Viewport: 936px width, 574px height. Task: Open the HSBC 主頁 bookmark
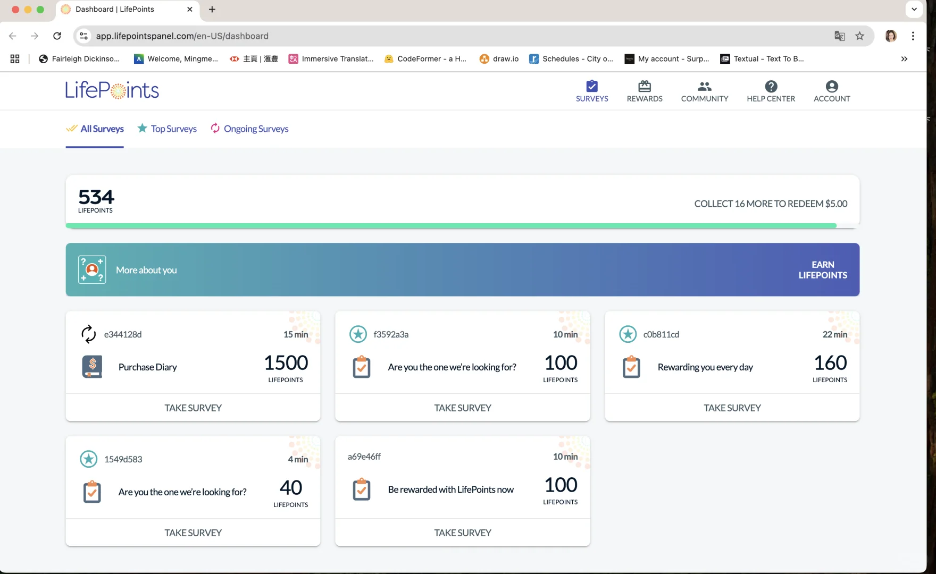point(254,59)
